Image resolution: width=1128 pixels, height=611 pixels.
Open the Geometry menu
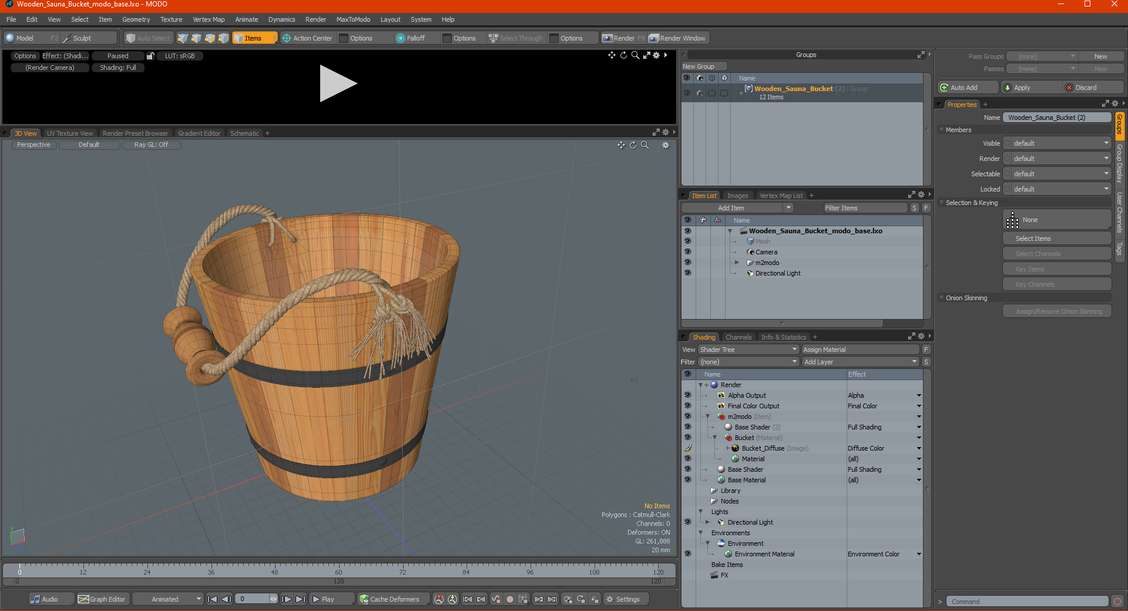coord(136,19)
